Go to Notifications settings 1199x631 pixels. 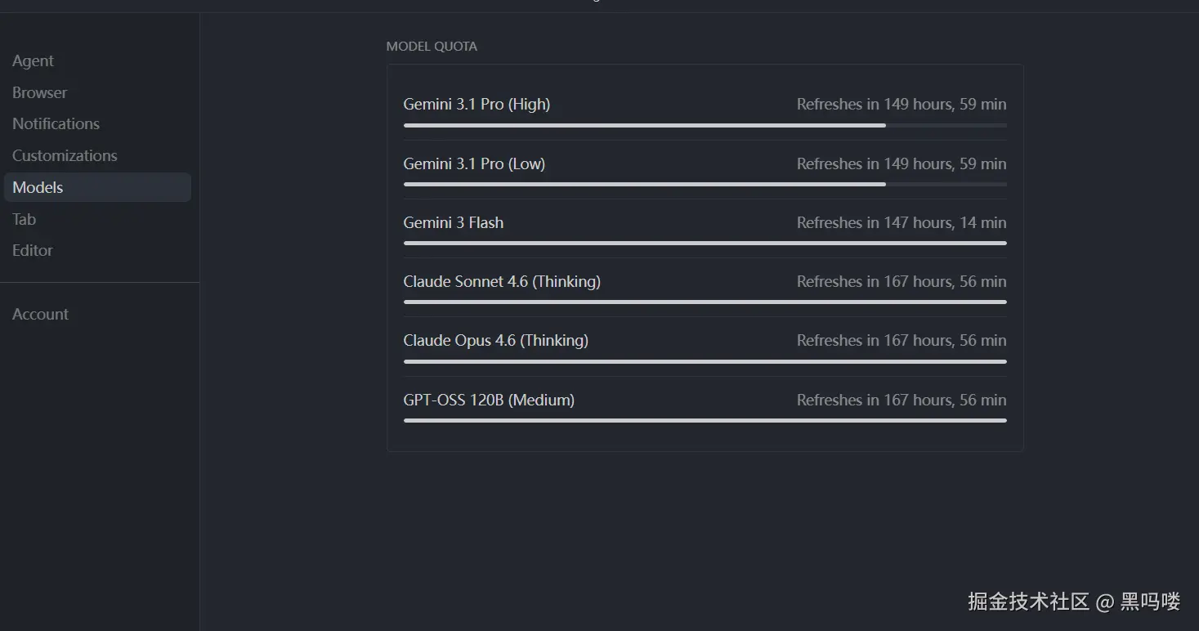[x=56, y=124]
